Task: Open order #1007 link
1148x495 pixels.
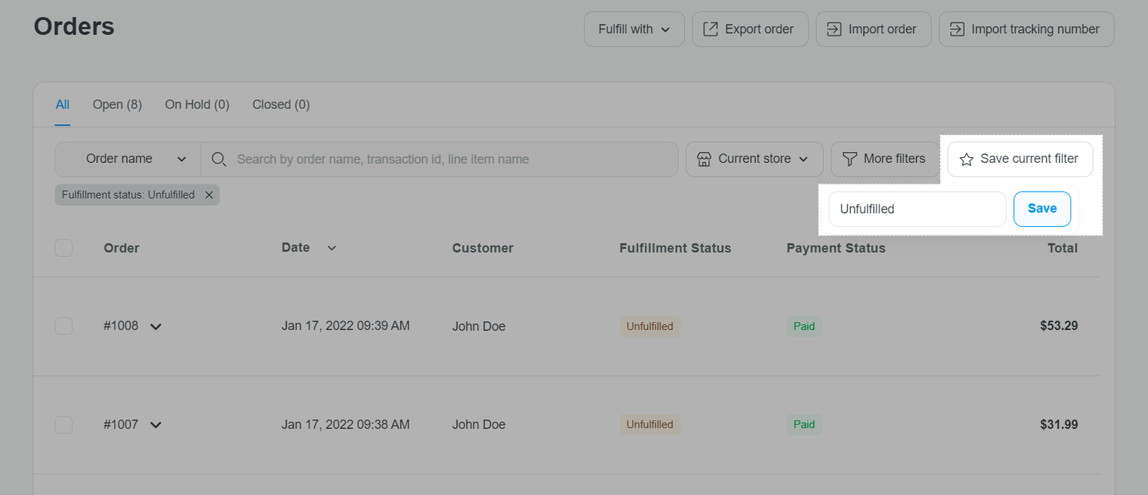Action: pos(121,425)
